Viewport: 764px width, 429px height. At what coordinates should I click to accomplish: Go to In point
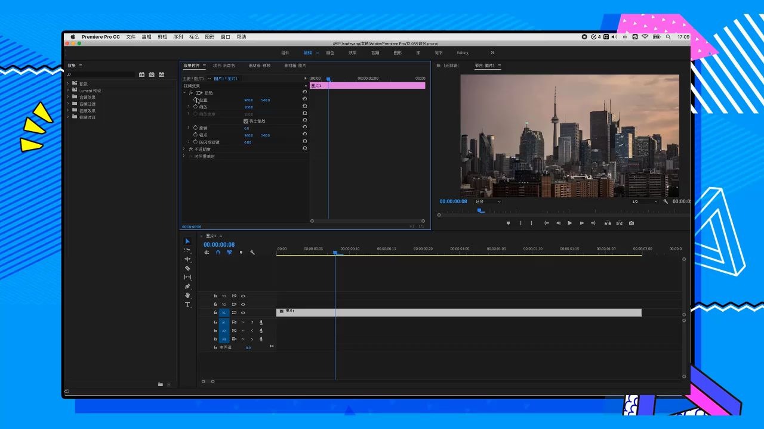click(x=546, y=223)
